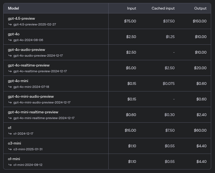Click the gpt-4o-mini-realtime-preview row $0.60 input price

coord(131,115)
